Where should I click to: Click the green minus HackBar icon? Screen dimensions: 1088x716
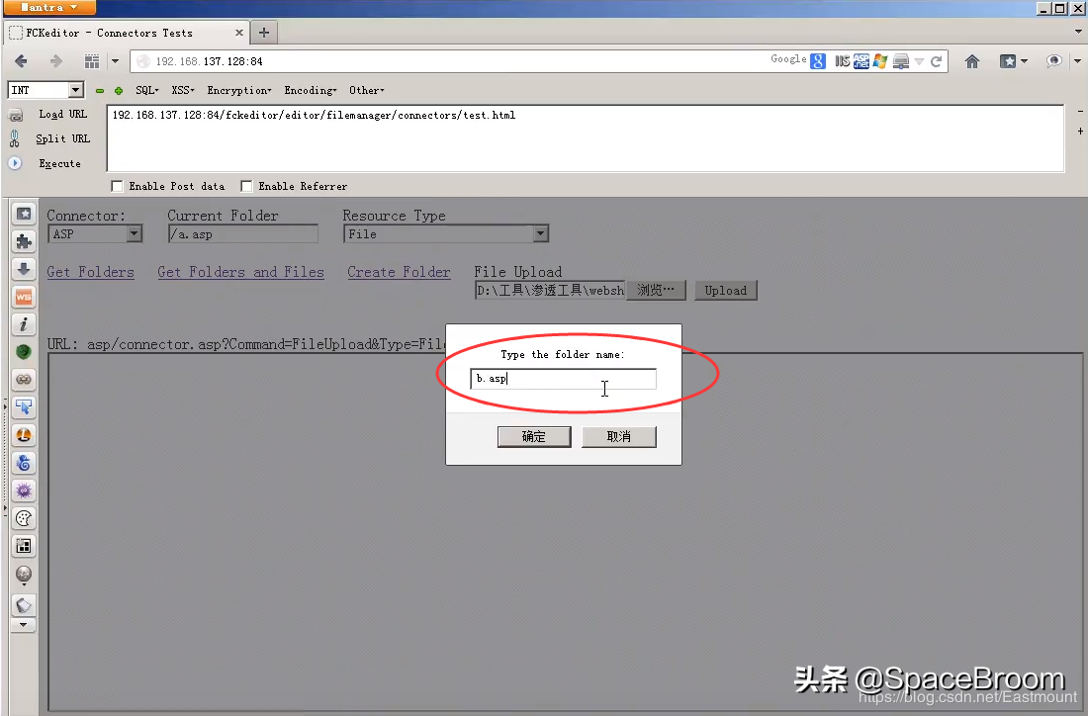(x=100, y=91)
